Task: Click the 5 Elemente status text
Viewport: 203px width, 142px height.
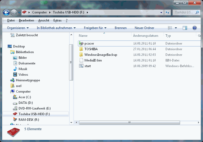Action: click(33, 129)
